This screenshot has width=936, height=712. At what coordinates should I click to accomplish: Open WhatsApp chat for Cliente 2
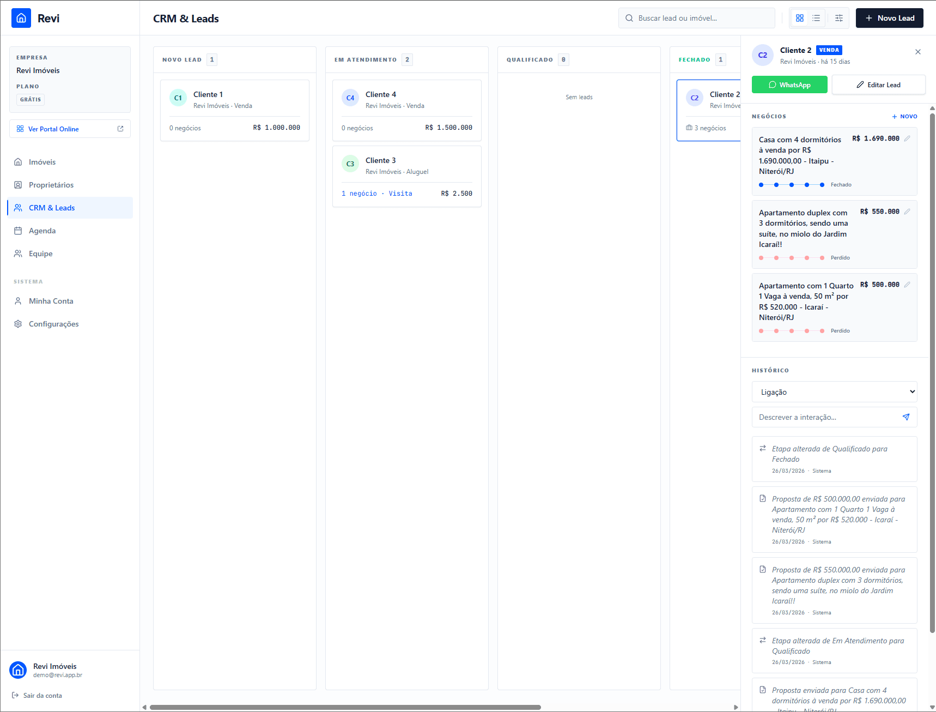[x=789, y=85]
